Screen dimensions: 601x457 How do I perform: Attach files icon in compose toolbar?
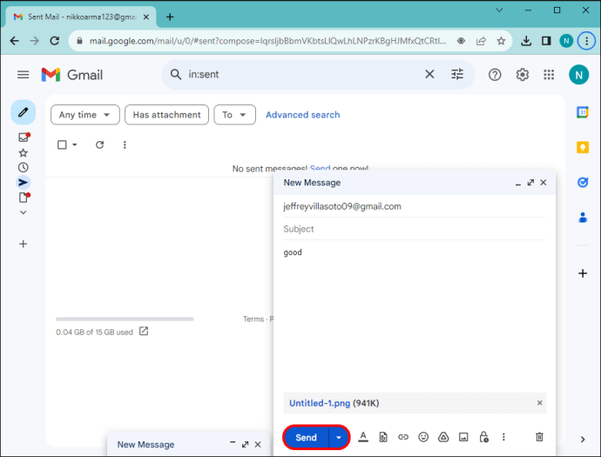tap(383, 437)
